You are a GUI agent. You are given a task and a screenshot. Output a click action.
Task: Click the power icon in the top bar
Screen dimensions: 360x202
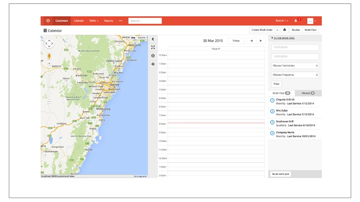[48, 21]
